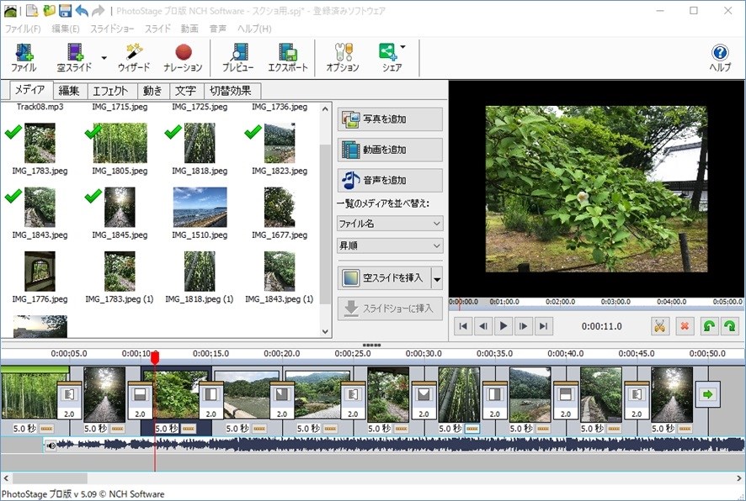This screenshot has height=501, width=746.
Task: Click the 音声を追加 button
Action: click(390, 180)
